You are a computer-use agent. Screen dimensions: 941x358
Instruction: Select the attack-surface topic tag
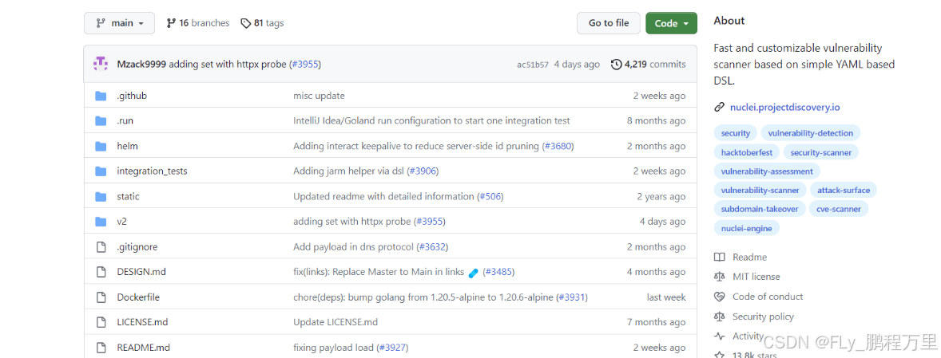844,191
